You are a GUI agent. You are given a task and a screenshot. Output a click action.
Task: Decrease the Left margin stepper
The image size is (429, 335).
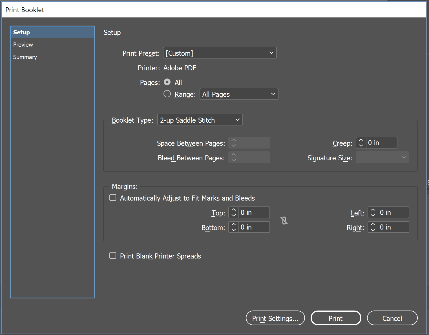[x=373, y=215]
